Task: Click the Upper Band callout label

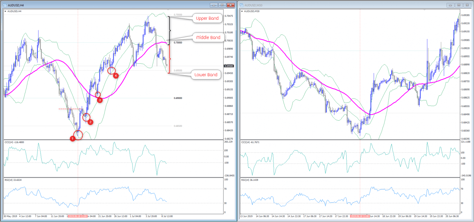Action: coord(207,18)
